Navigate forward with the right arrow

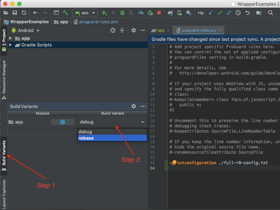[x=45, y=13]
